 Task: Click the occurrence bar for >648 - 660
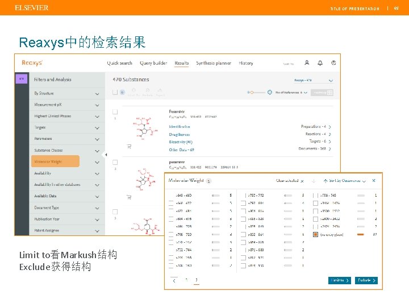pos(216,196)
